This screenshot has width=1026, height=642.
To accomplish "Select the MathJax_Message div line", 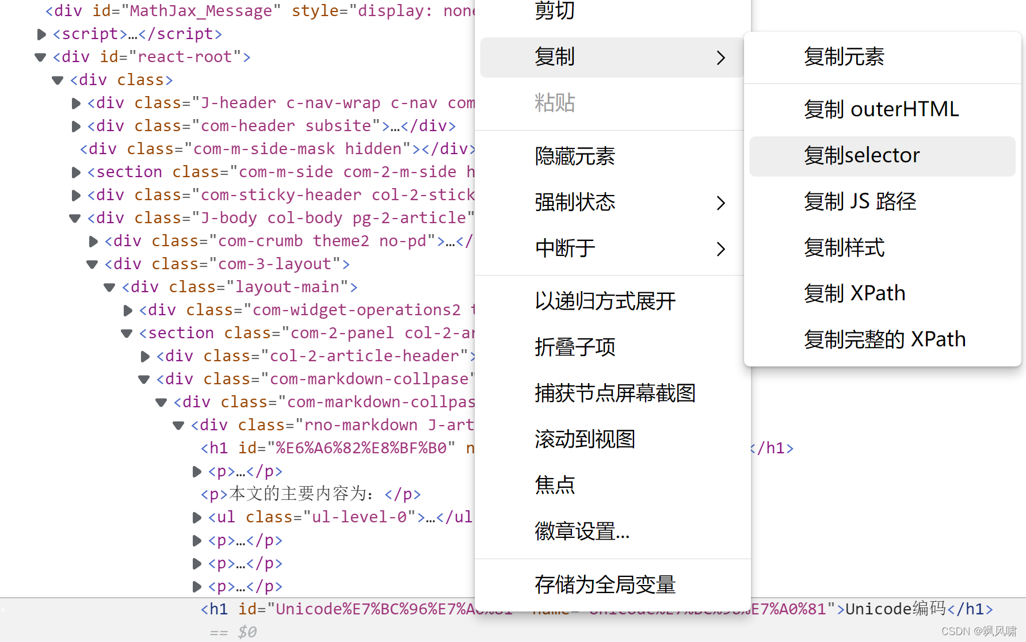I will tap(260, 12).
